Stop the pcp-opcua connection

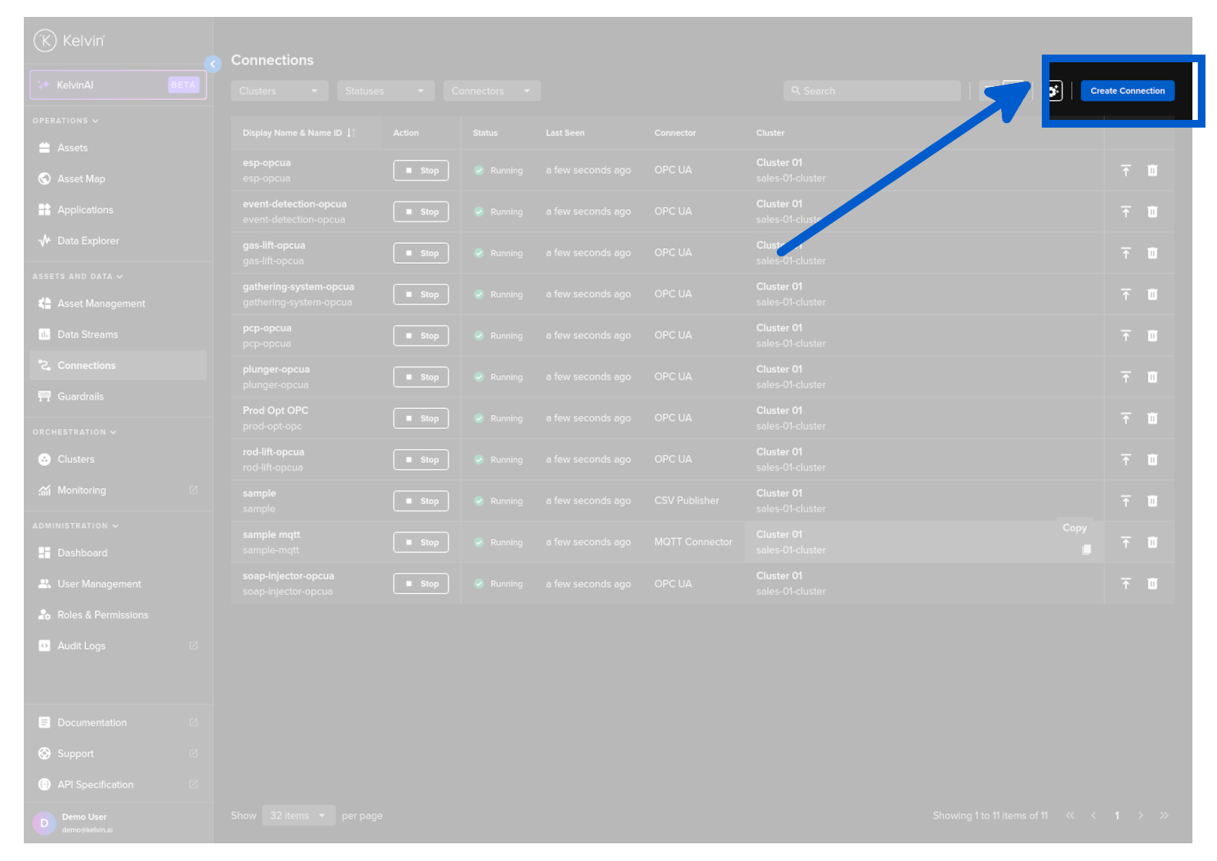point(421,336)
